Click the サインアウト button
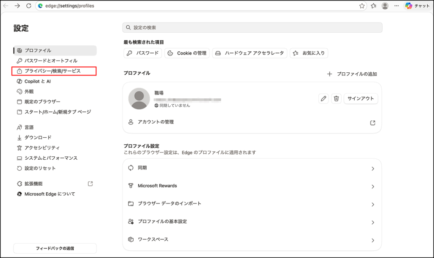Screen dimensions: 434x258 [361, 98]
